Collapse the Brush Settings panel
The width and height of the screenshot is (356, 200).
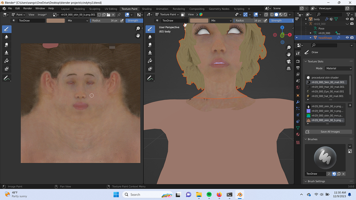point(305,181)
